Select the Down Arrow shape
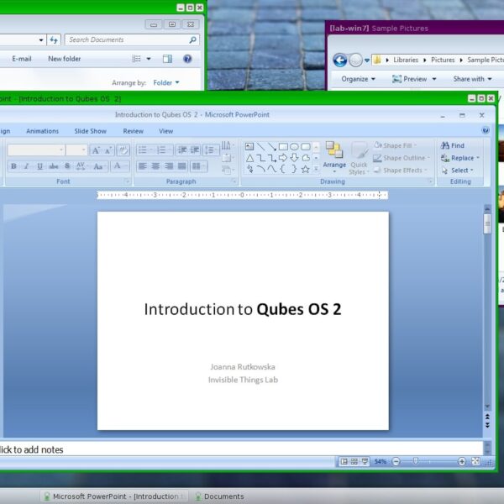 (294, 158)
